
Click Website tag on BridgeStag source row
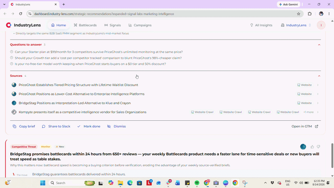point(304,103)
